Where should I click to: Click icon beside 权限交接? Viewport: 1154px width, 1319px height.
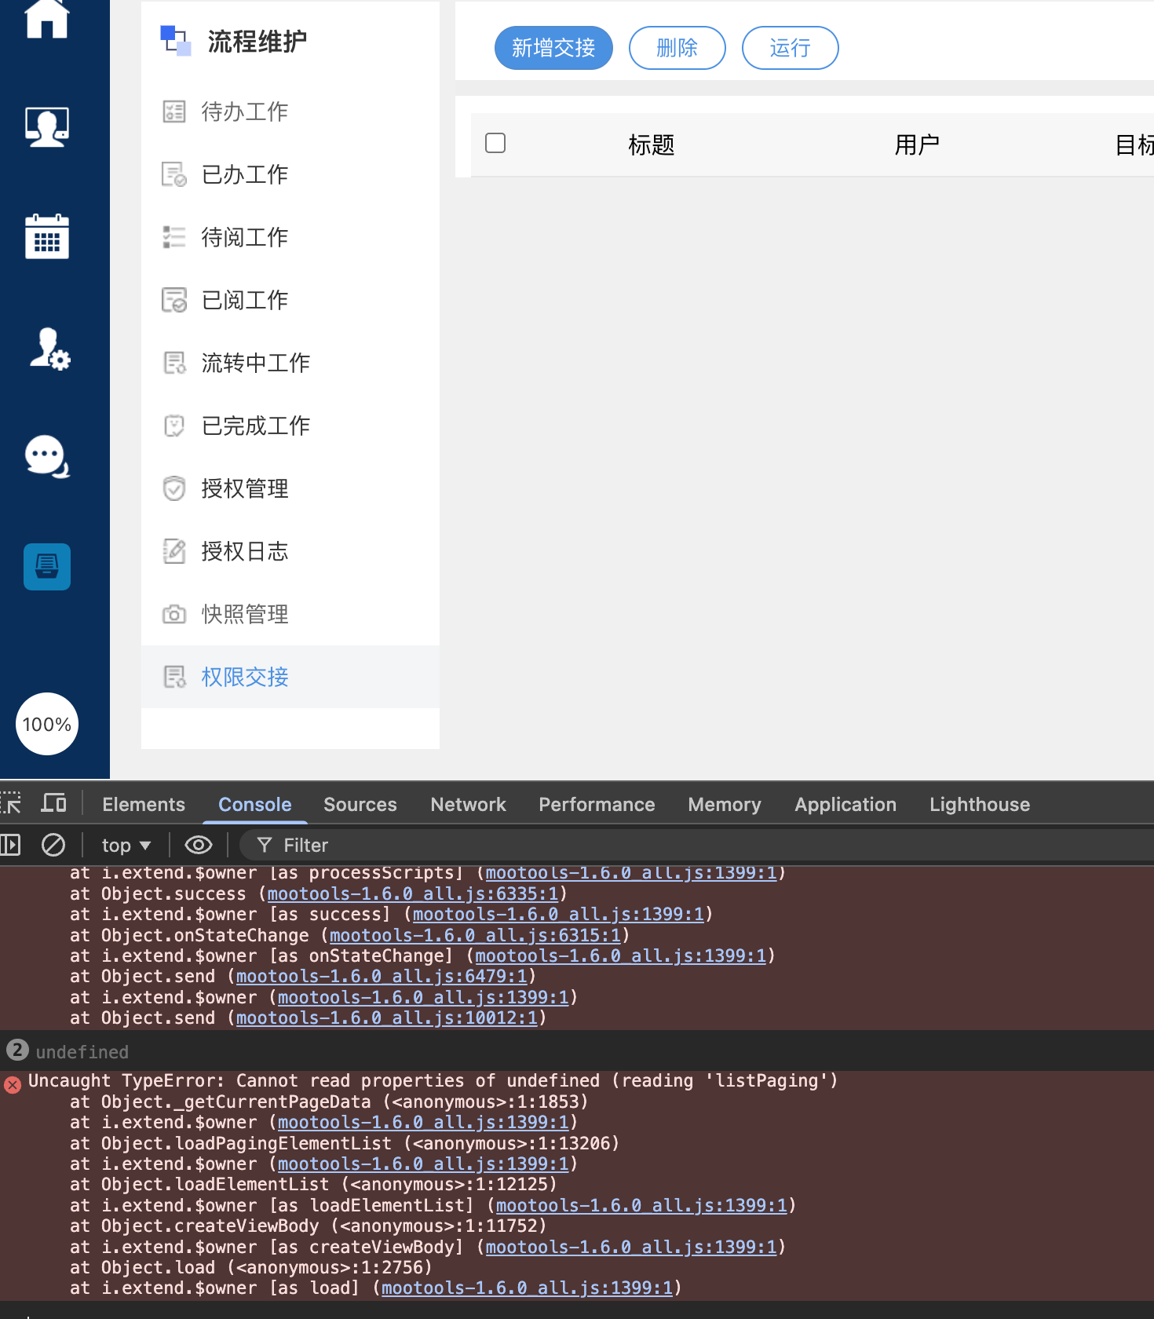pos(174,677)
